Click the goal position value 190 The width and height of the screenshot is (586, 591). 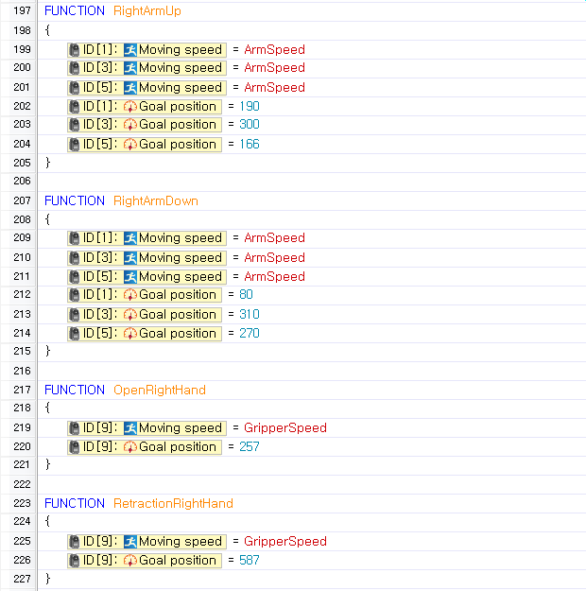pos(250,106)
